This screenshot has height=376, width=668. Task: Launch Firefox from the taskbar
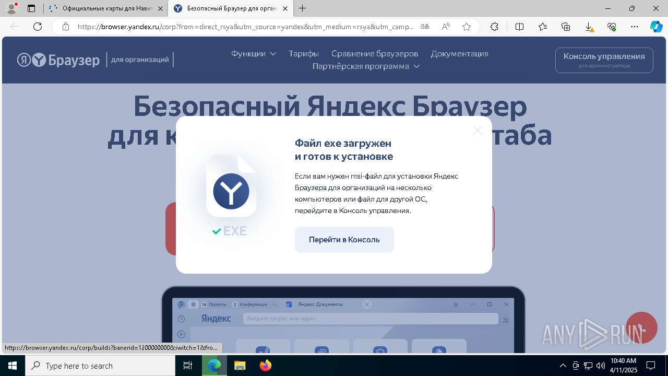(266, 366)
